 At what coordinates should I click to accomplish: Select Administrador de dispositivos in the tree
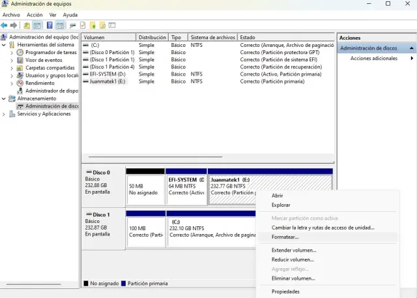pyautogui.click(x=51, y=91)
